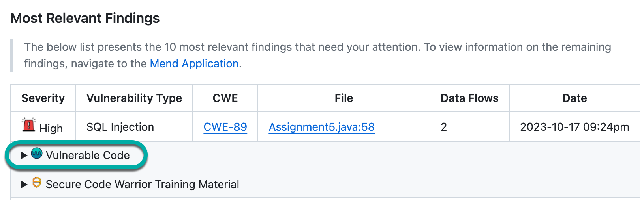Screen dimensions: 642x200
Task: Open the Mend Application link
Action: coord(194,64)
